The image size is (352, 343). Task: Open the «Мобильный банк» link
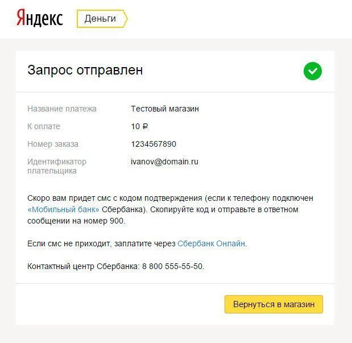63,209
